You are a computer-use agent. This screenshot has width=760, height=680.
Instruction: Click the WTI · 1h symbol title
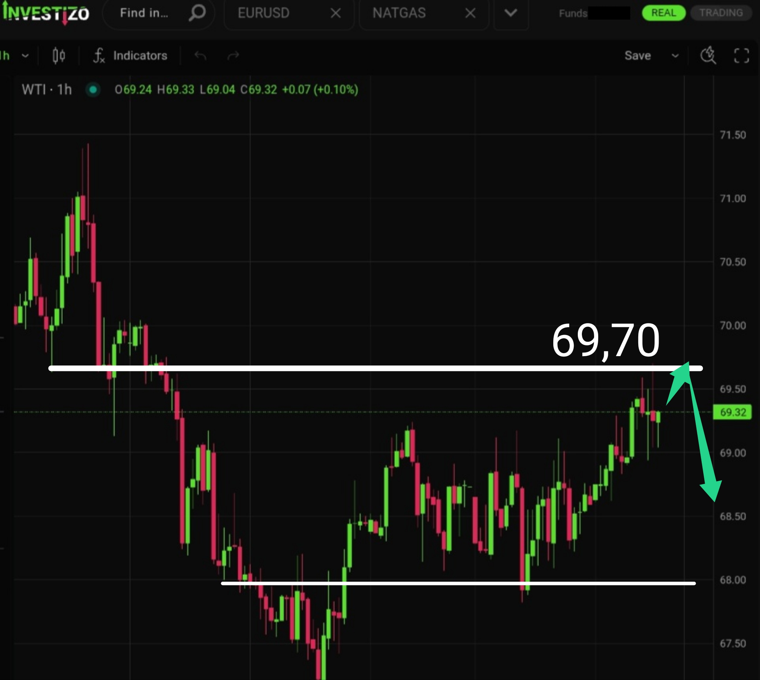(47, 90)
